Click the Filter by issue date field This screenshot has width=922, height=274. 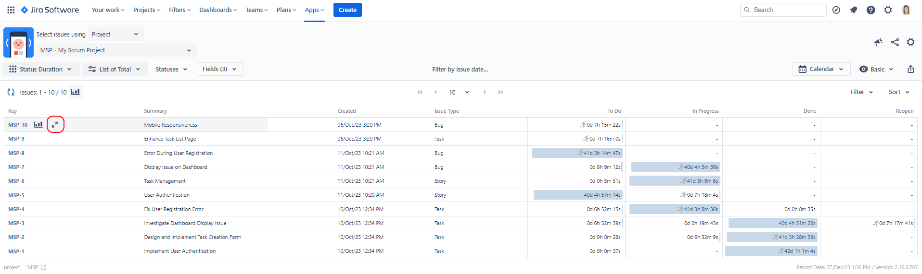point(460,70)
